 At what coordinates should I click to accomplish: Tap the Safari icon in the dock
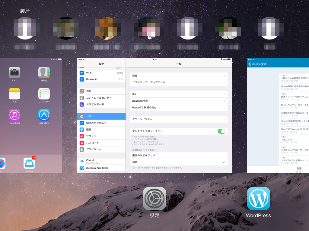click(x=2, y=163)
